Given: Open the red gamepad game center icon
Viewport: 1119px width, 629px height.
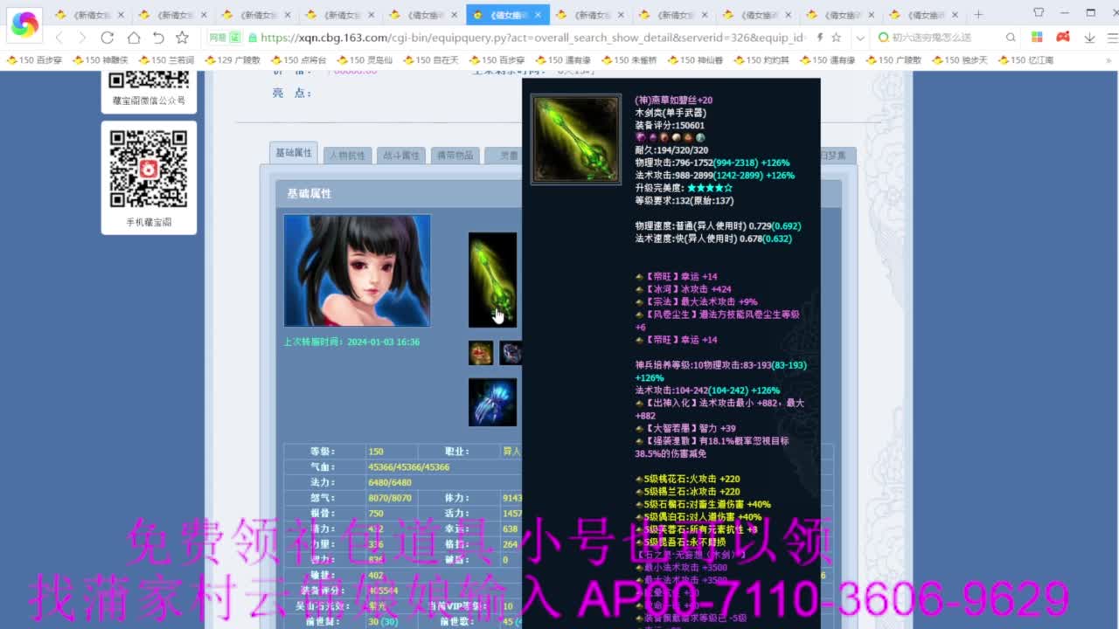Looking at the screenshot, I should click(1061, 38).
